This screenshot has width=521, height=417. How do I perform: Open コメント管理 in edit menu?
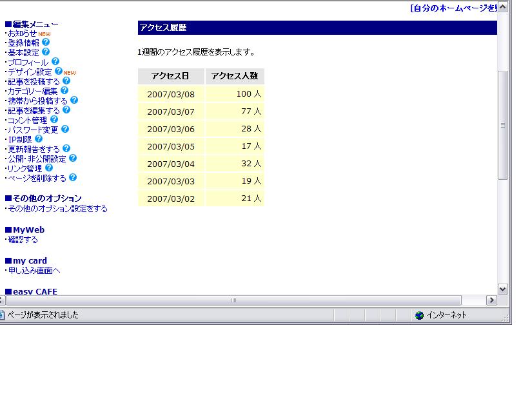28,120
